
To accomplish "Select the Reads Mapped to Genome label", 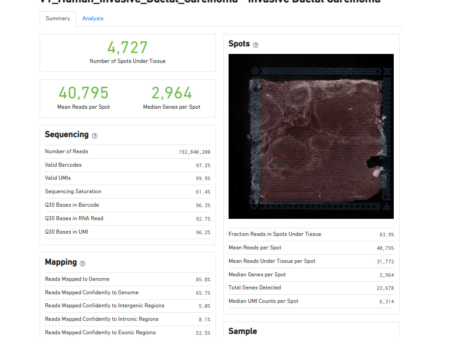I will coord(77,279).
